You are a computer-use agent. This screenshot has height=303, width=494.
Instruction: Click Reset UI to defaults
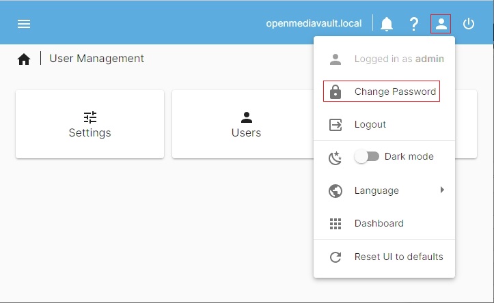point(398,257)
